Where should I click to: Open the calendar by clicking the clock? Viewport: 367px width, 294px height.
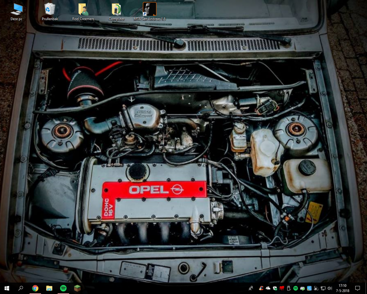point(342,288)
